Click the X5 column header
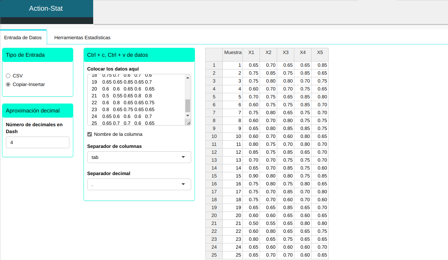 320,53
